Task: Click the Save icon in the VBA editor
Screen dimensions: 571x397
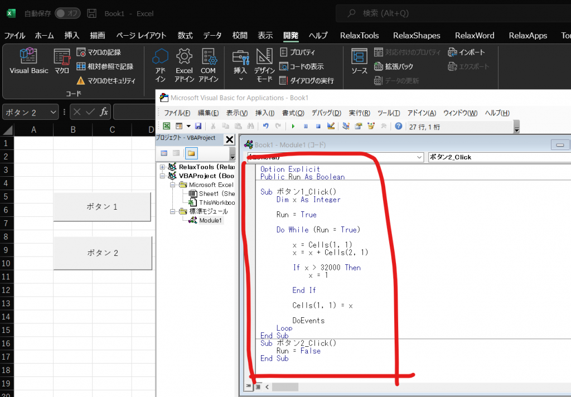Action: coord(198,126)
